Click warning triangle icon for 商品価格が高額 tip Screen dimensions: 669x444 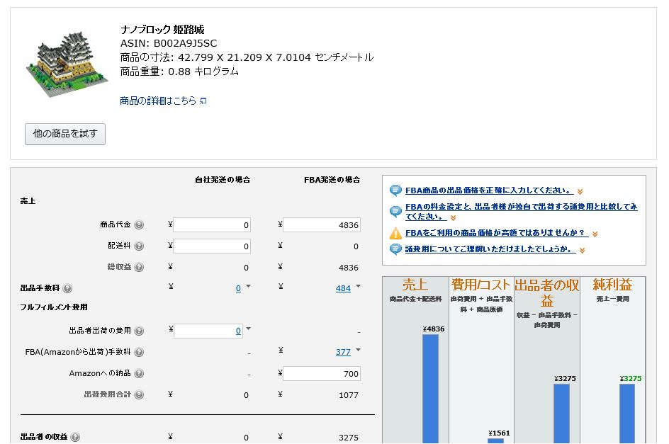(395, 233)
